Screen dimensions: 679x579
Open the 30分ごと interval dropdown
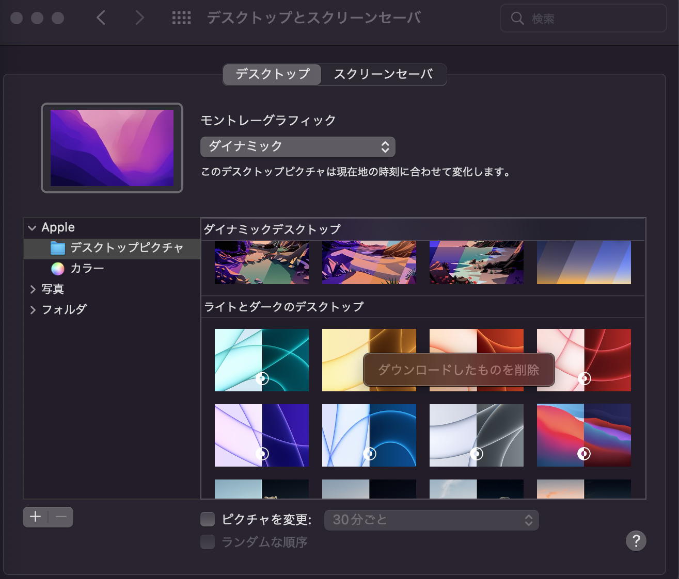click(431, 520)
